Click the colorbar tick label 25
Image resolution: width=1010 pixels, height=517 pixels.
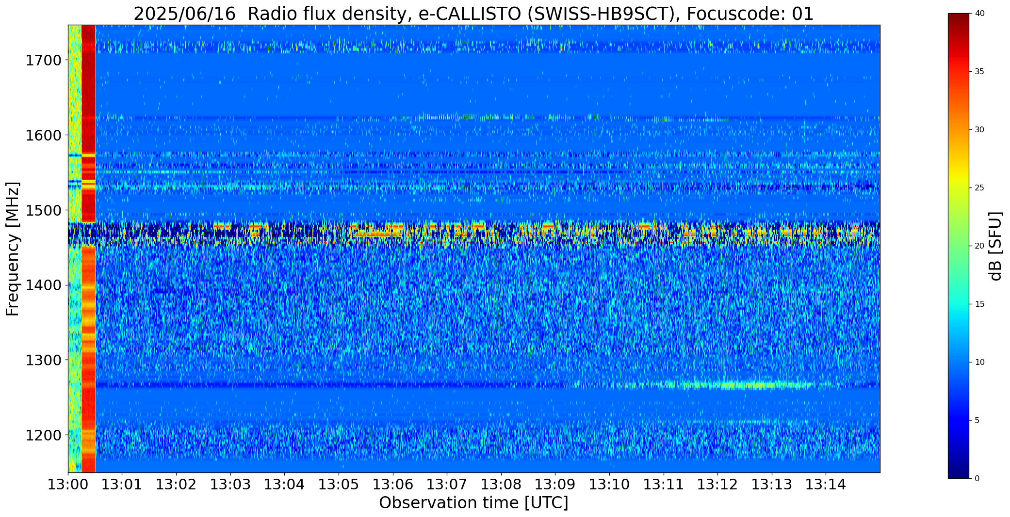click(979, 188)
